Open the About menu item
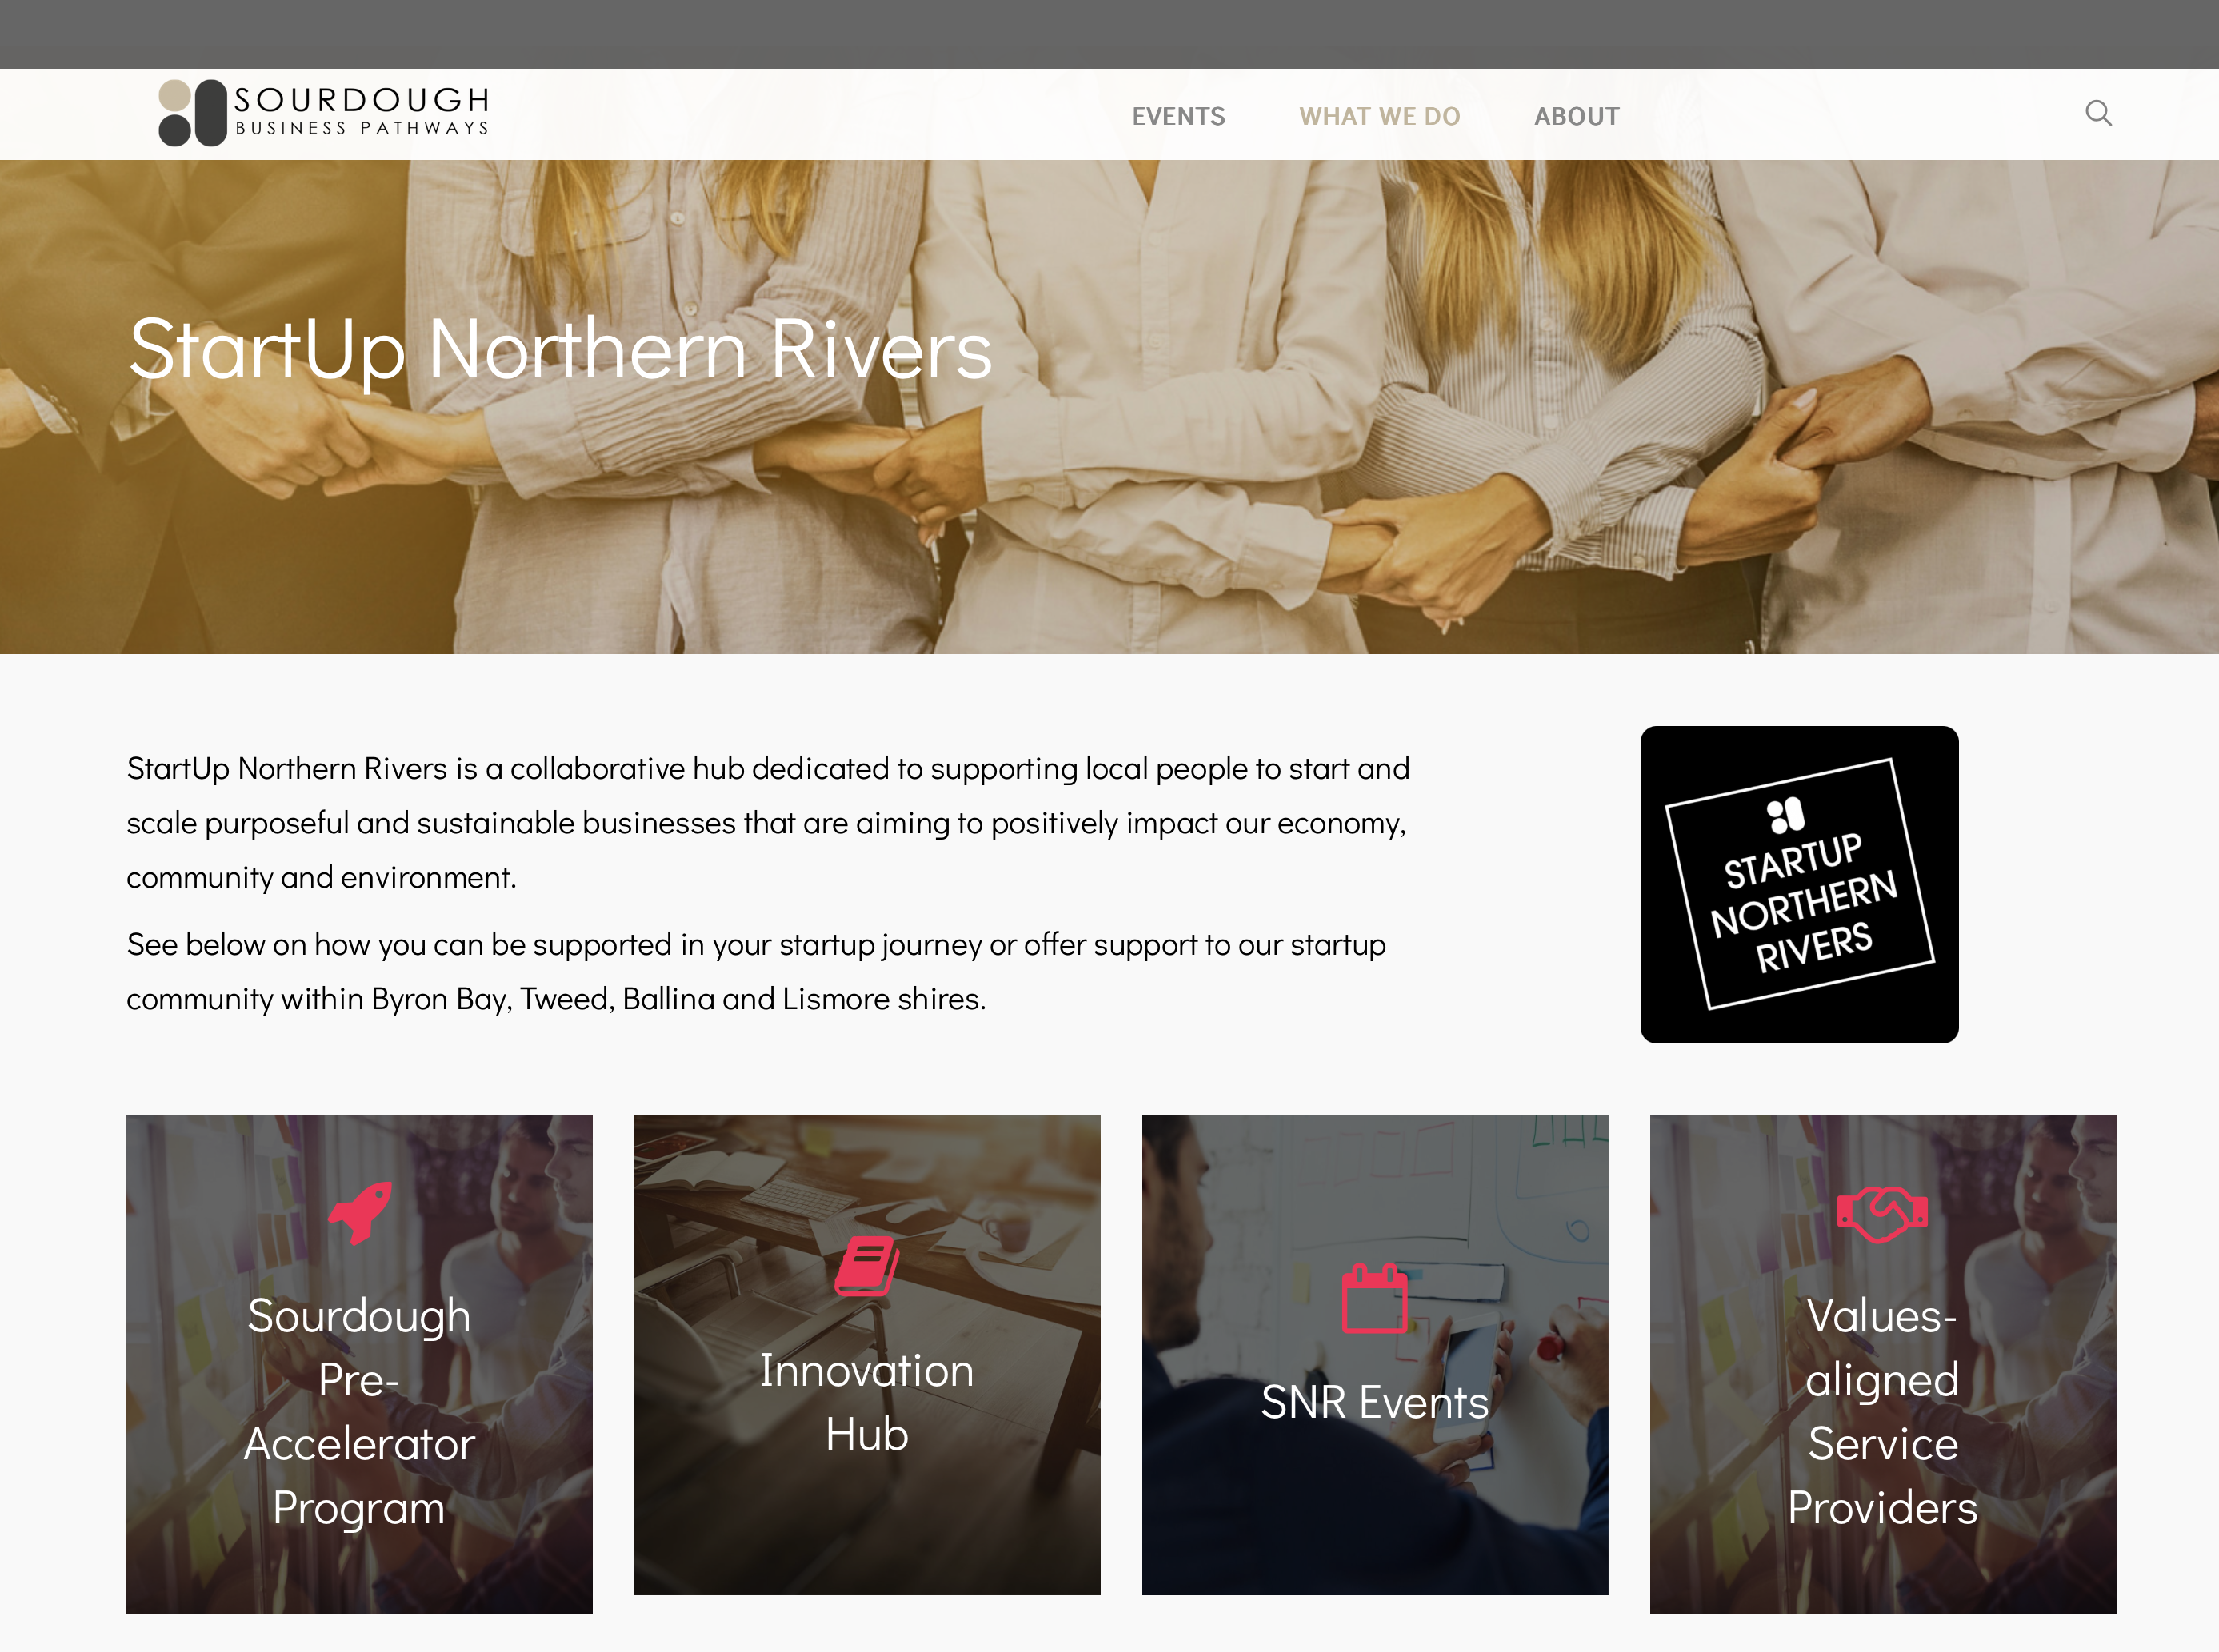 tap(1577, 116)
